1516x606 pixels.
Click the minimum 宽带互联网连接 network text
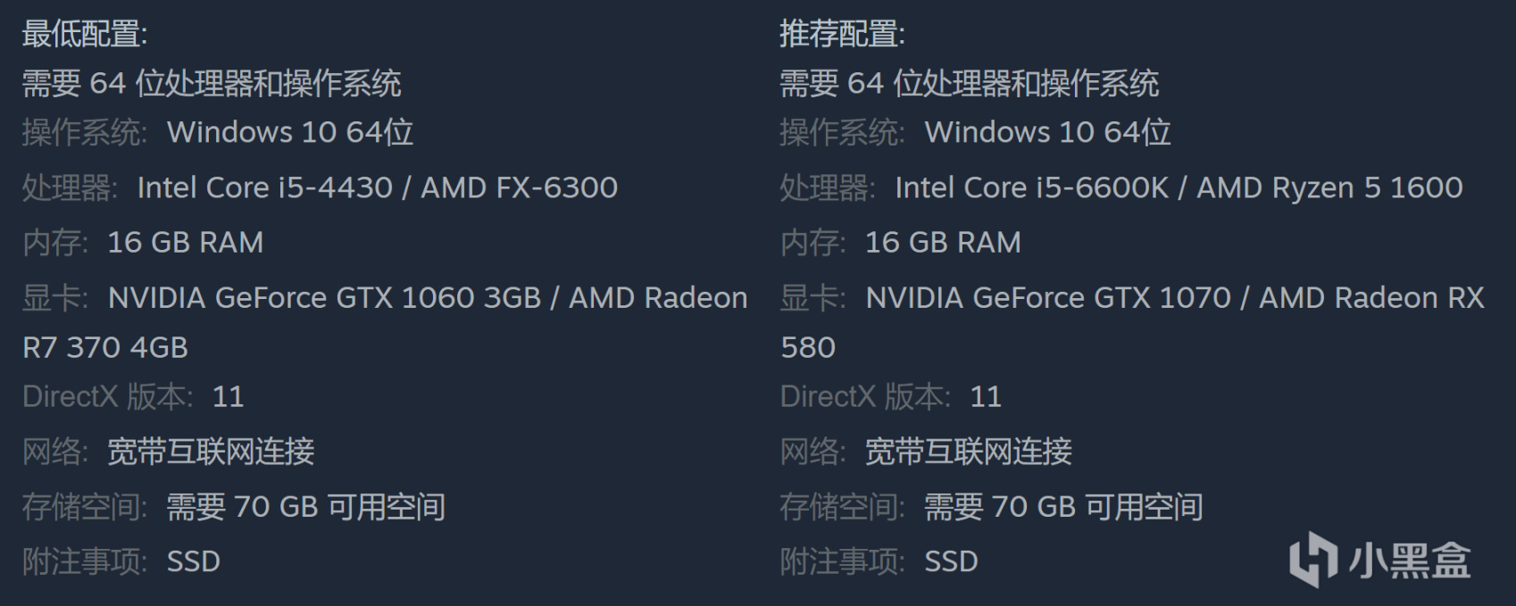pyautogui.click(x=211, y=452)
